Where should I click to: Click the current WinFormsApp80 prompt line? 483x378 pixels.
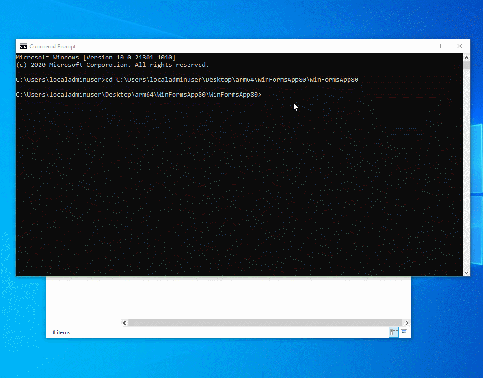[x=139, y=94]
